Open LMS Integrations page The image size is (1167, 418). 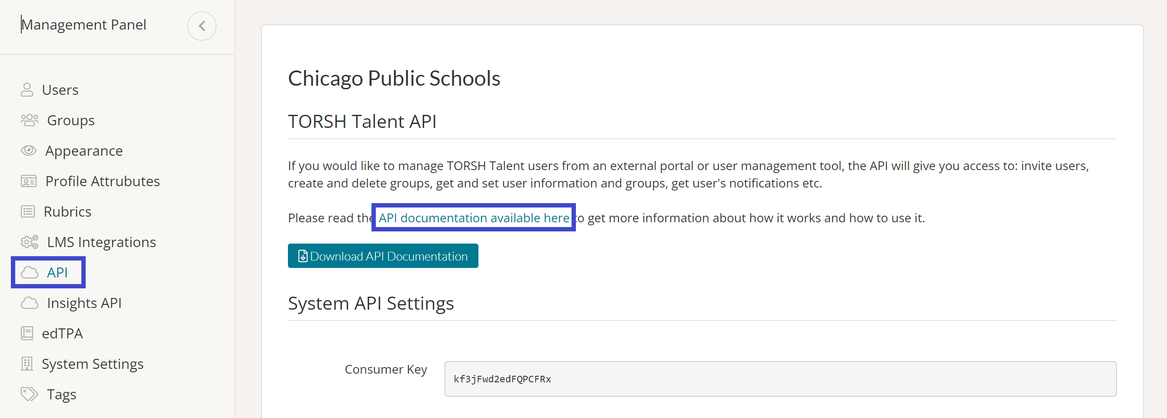coord(101,242)
